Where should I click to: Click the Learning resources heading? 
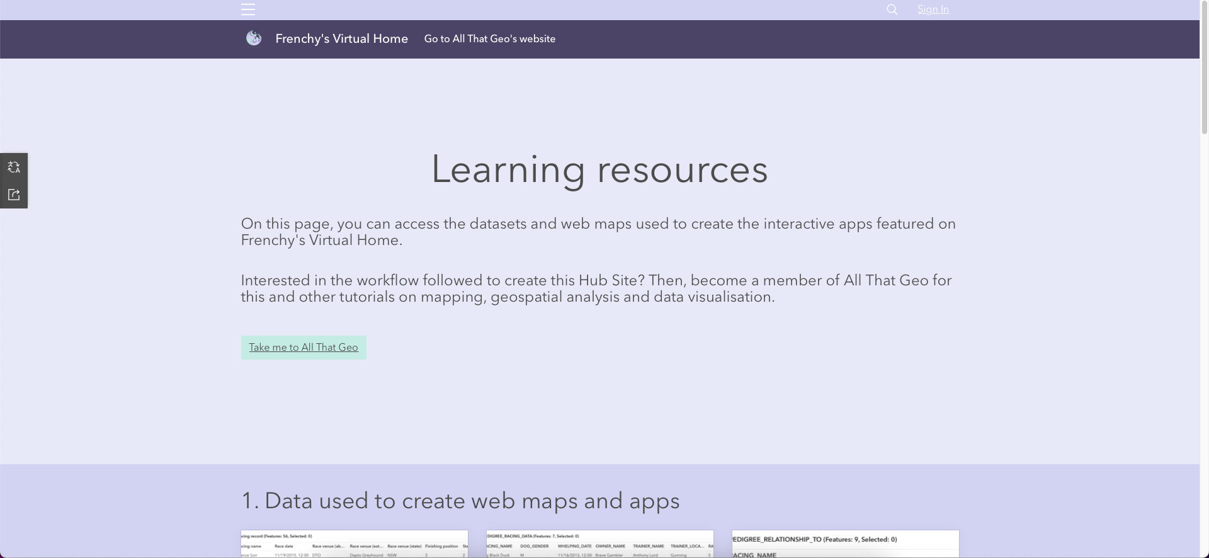tap(599, 169)
